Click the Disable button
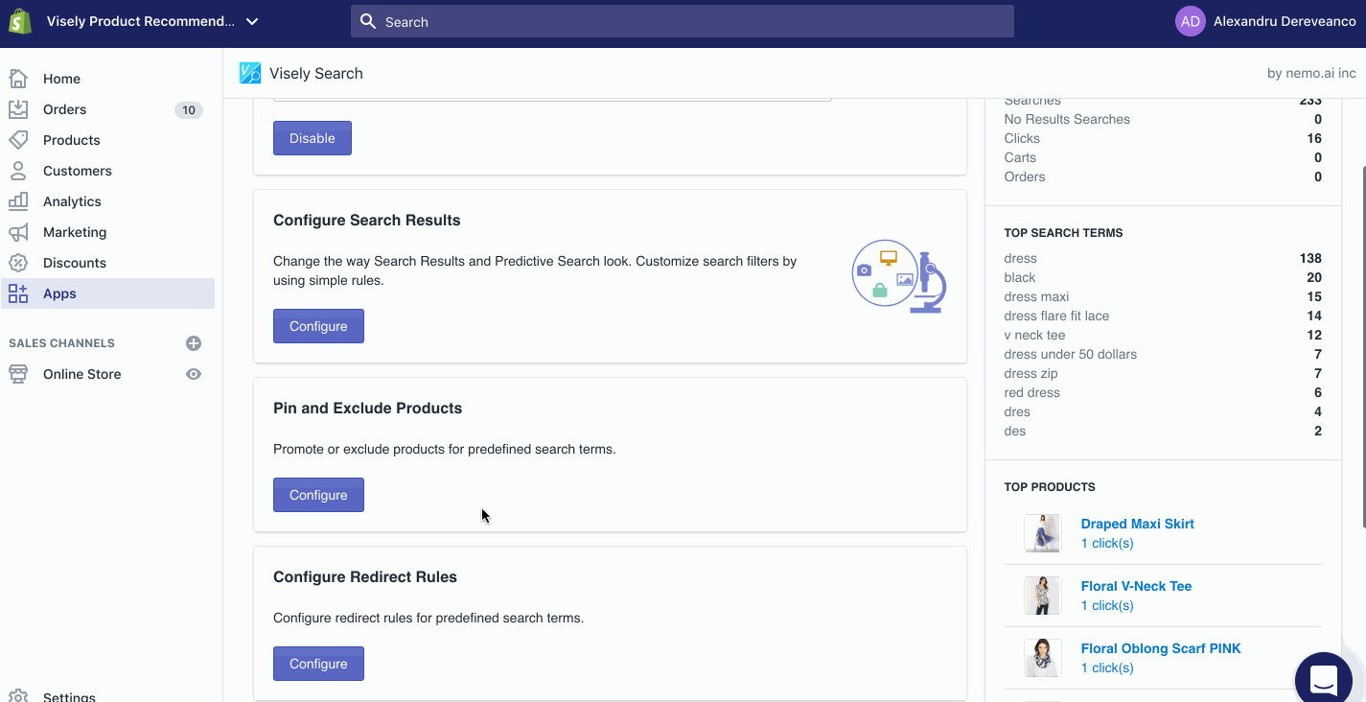The height and width of the screenshot is (702, 1366). coord(313,138)
